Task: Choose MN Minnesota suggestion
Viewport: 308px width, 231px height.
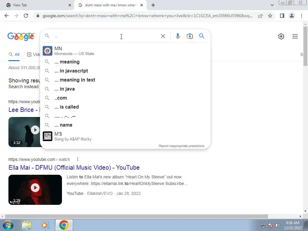Action: (125, 51)
